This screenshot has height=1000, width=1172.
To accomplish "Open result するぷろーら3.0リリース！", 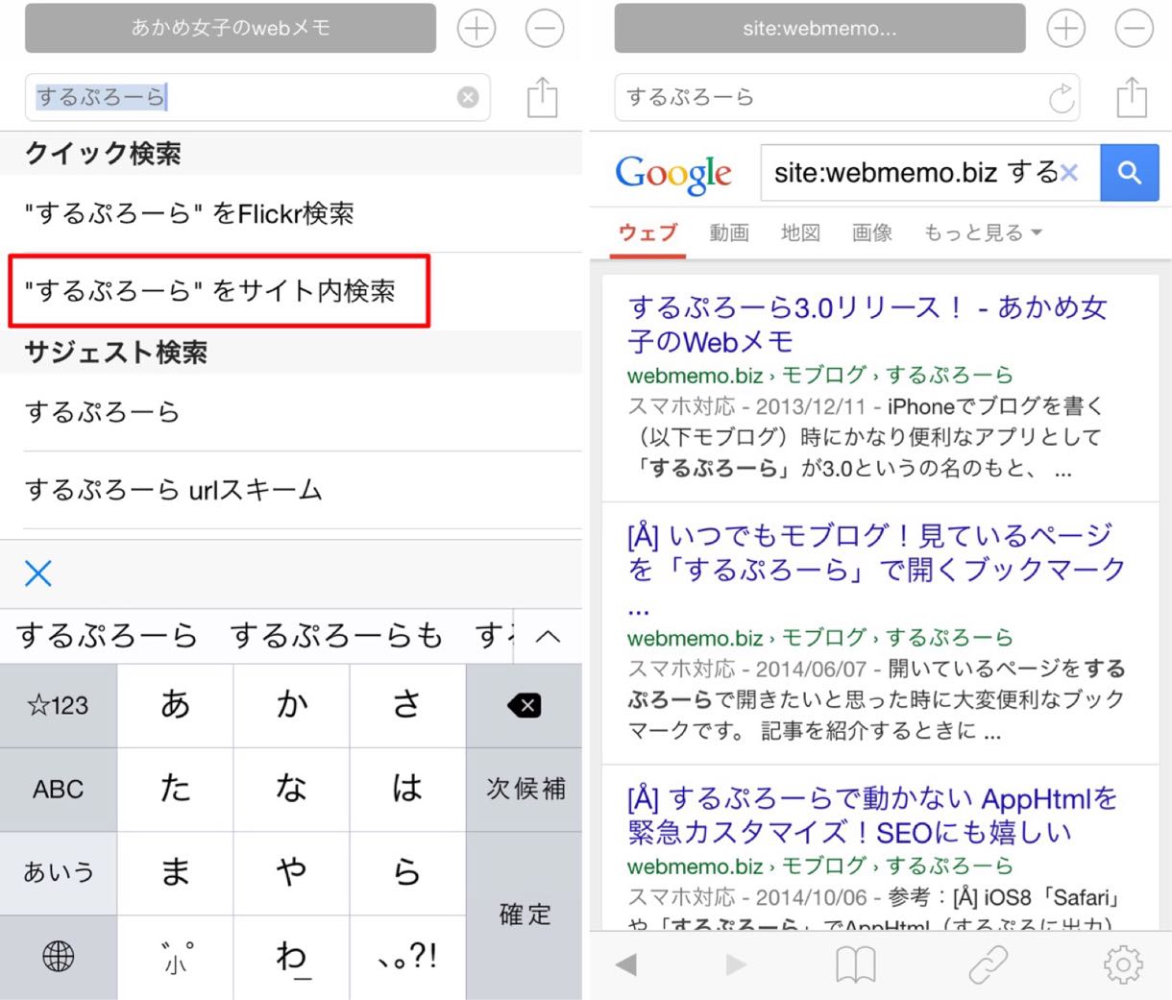I will coord(867,325).
